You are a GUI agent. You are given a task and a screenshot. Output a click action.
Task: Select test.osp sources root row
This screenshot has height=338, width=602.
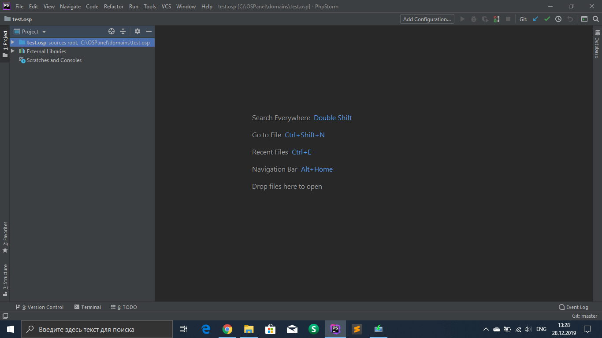(82, 43)
